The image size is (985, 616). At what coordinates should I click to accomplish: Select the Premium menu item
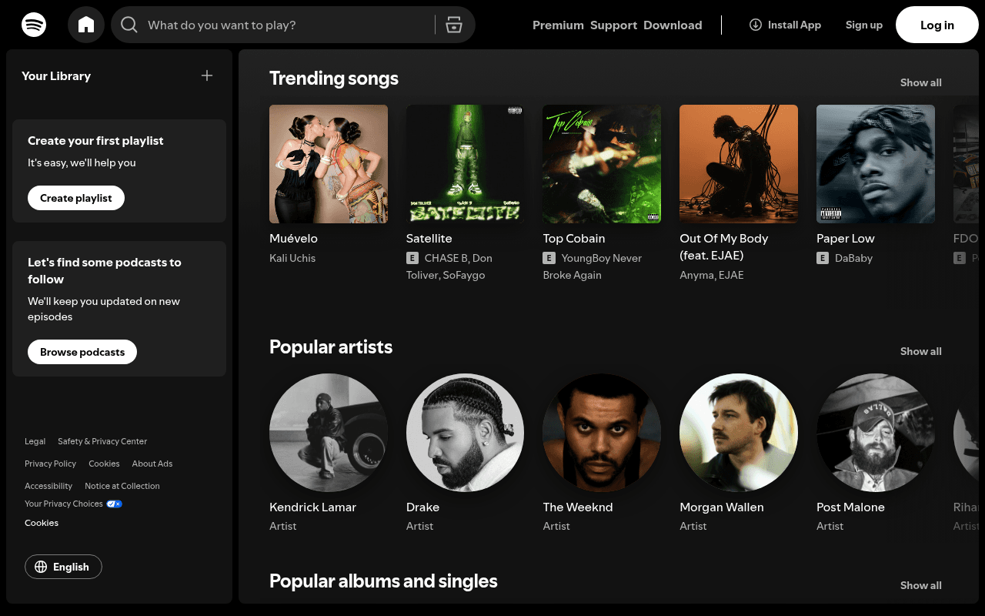coord(558,25)
